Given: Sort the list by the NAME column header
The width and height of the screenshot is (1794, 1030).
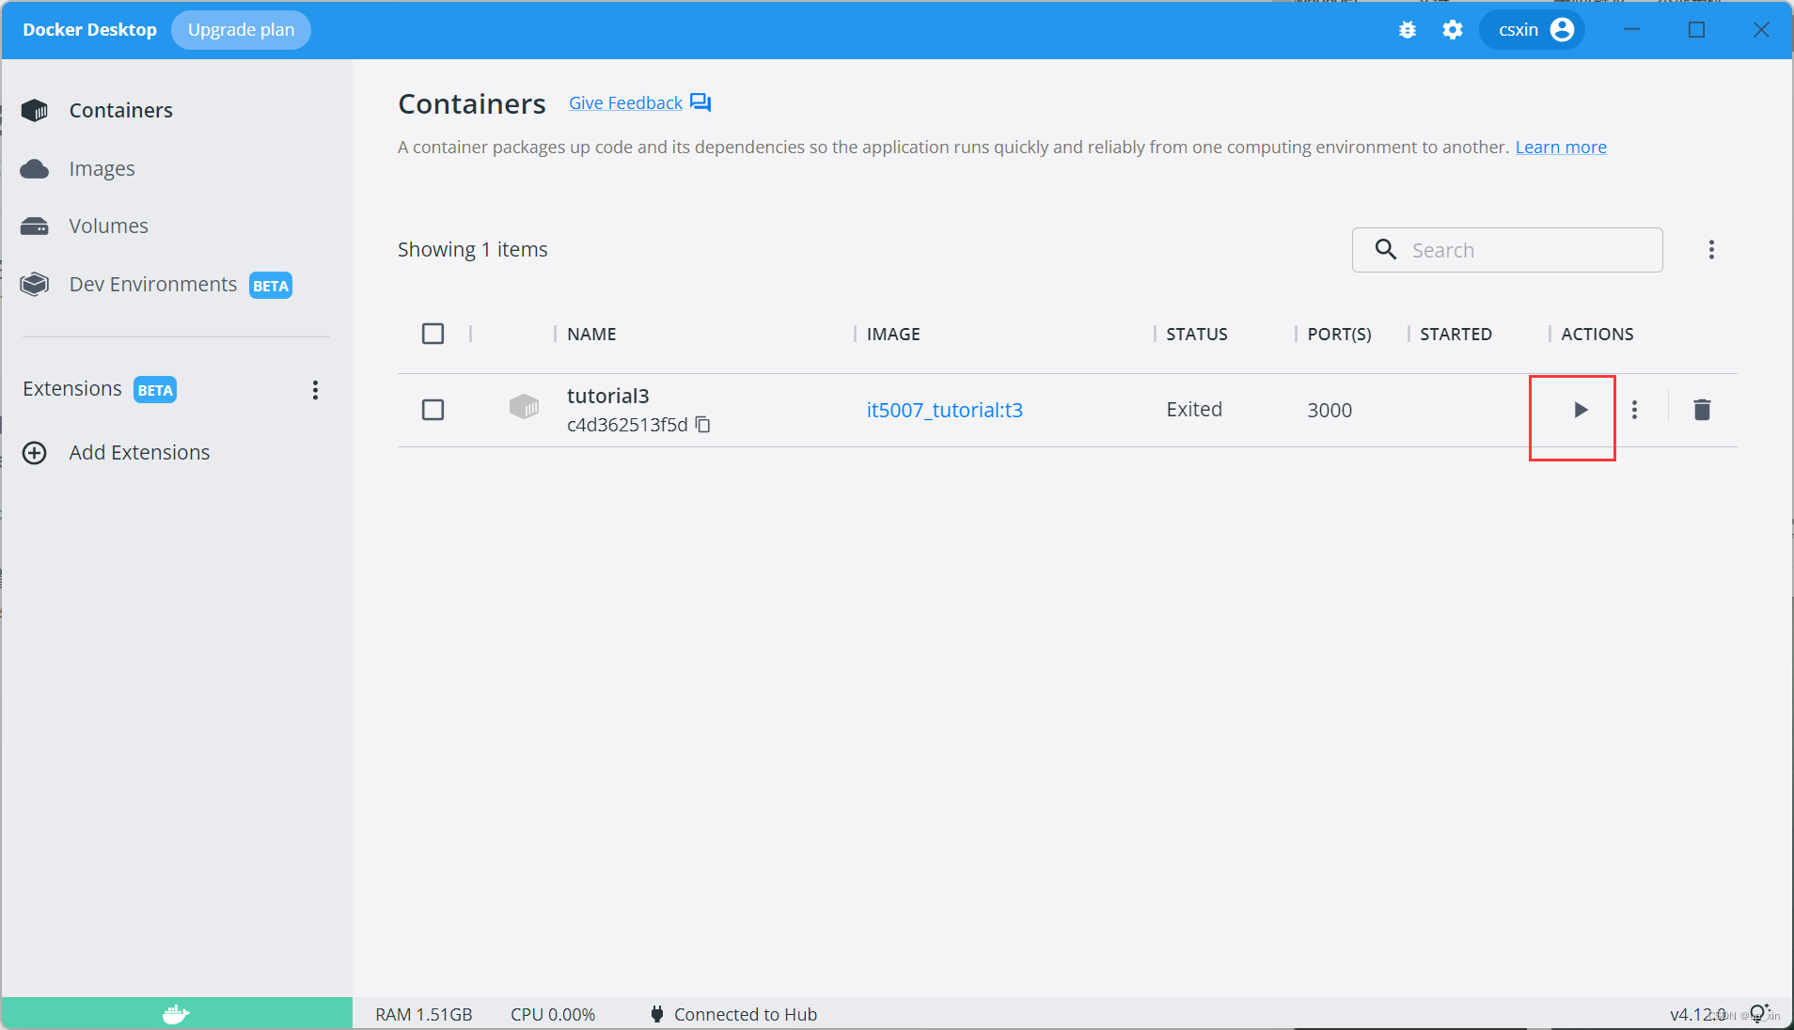Looking at the screenshot, I should coord(591,334).
